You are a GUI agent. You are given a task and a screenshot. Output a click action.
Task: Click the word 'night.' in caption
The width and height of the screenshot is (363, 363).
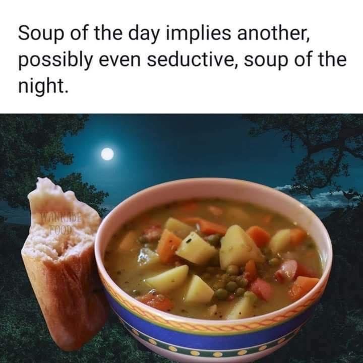click(x=43, y=86)
